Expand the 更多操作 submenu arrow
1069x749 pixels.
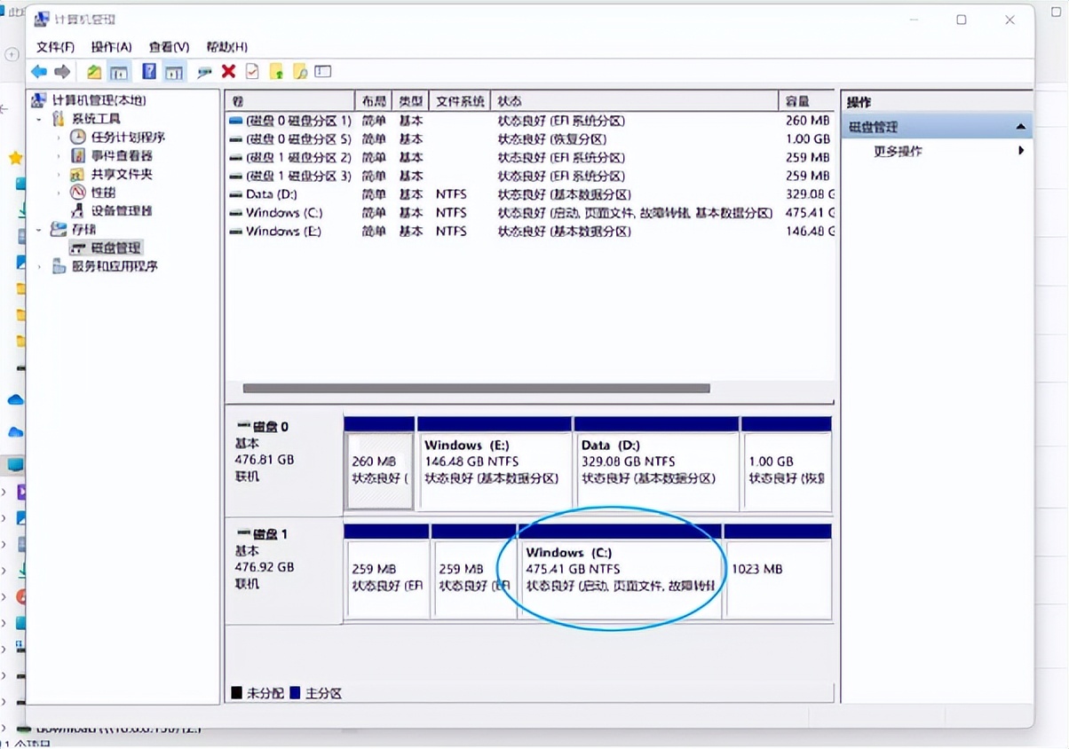tap(1021, 151)
